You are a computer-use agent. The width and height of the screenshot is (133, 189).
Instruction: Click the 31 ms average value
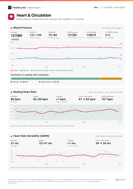click(15, 143)
